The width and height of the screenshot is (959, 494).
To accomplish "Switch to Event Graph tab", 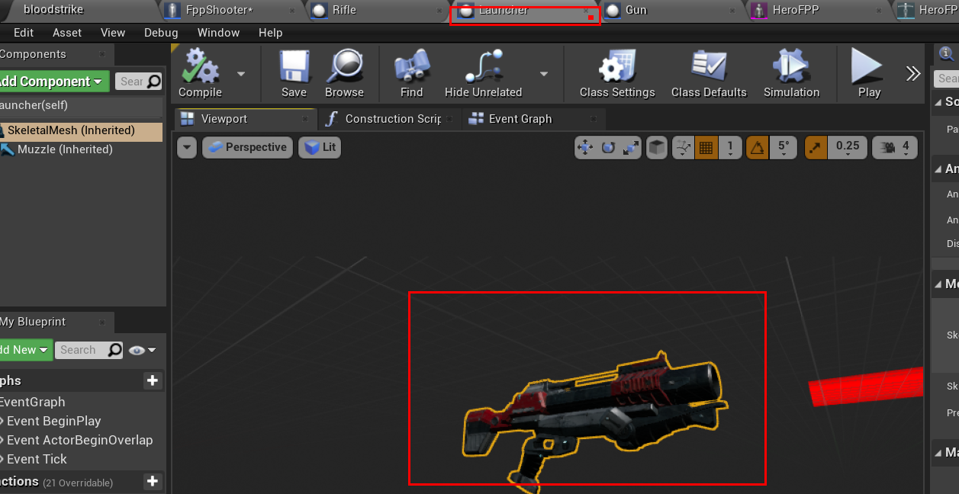I will click(x=533, y=119).
